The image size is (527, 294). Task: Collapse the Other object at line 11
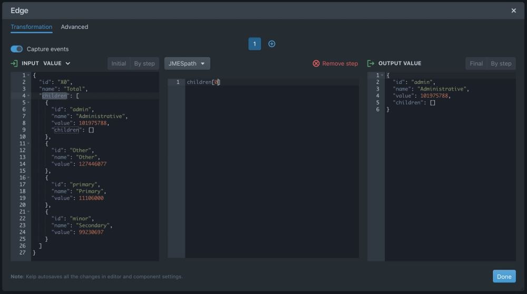[x=28, y=144]
